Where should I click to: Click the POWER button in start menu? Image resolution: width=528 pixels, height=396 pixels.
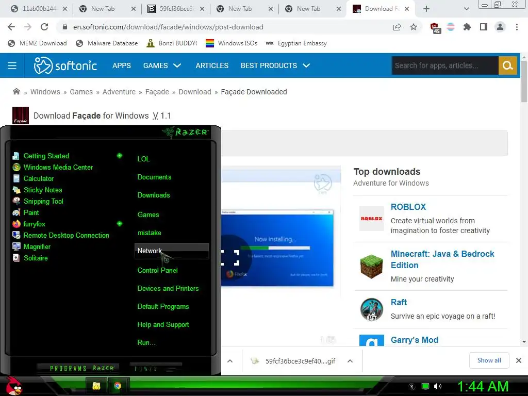[x=156, y=368]
